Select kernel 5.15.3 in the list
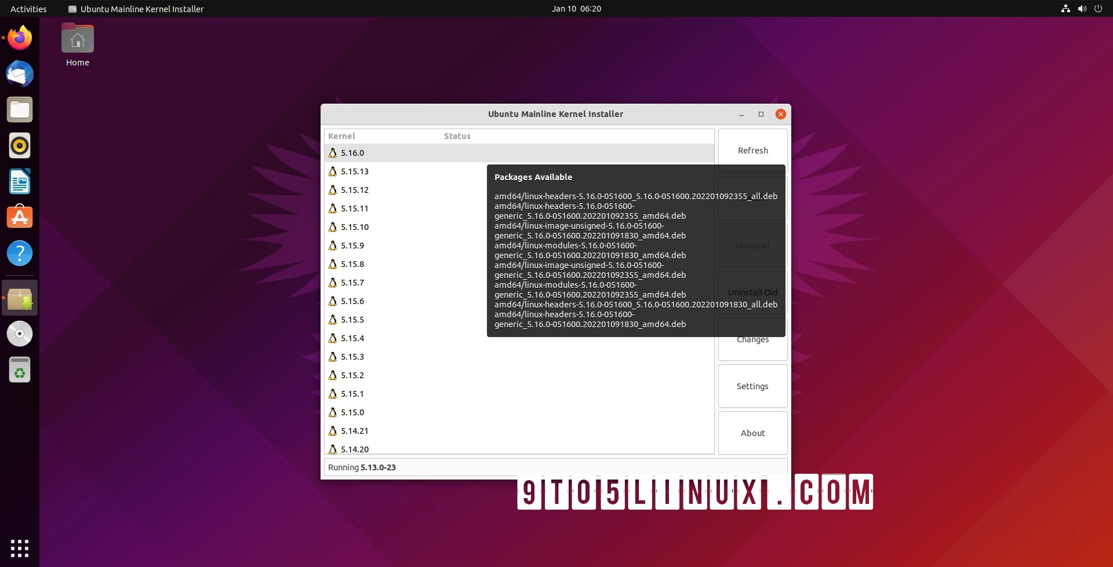The image size is (1113, 567). pos(519,357)
